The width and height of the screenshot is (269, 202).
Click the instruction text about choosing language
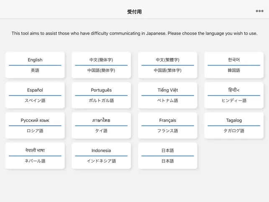135,33
